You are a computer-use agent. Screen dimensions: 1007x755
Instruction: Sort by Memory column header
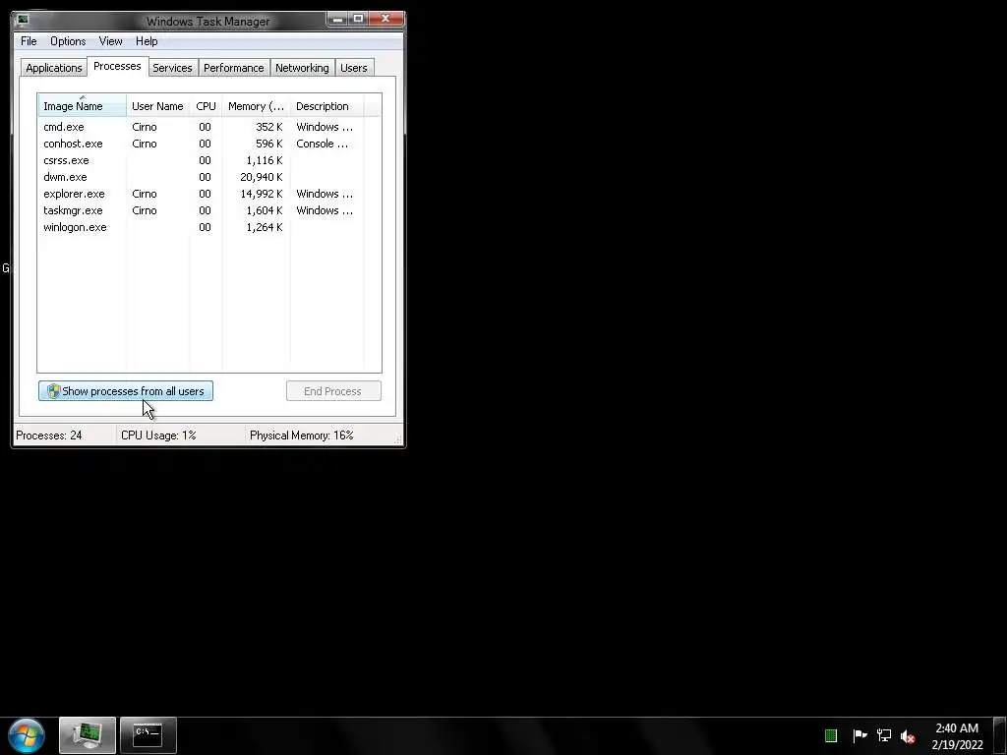(x=256, y=106)
